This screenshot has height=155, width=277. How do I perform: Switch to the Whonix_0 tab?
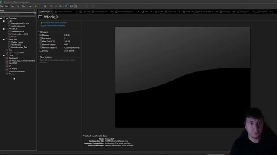coord(45,12)
